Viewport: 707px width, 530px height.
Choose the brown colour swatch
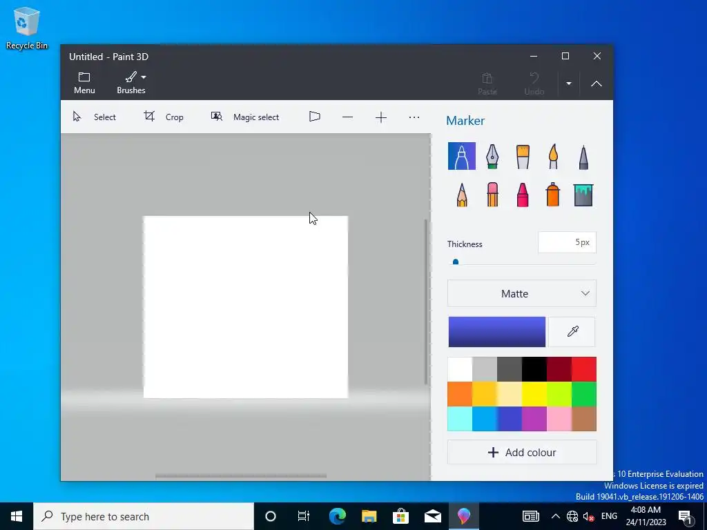584,419
